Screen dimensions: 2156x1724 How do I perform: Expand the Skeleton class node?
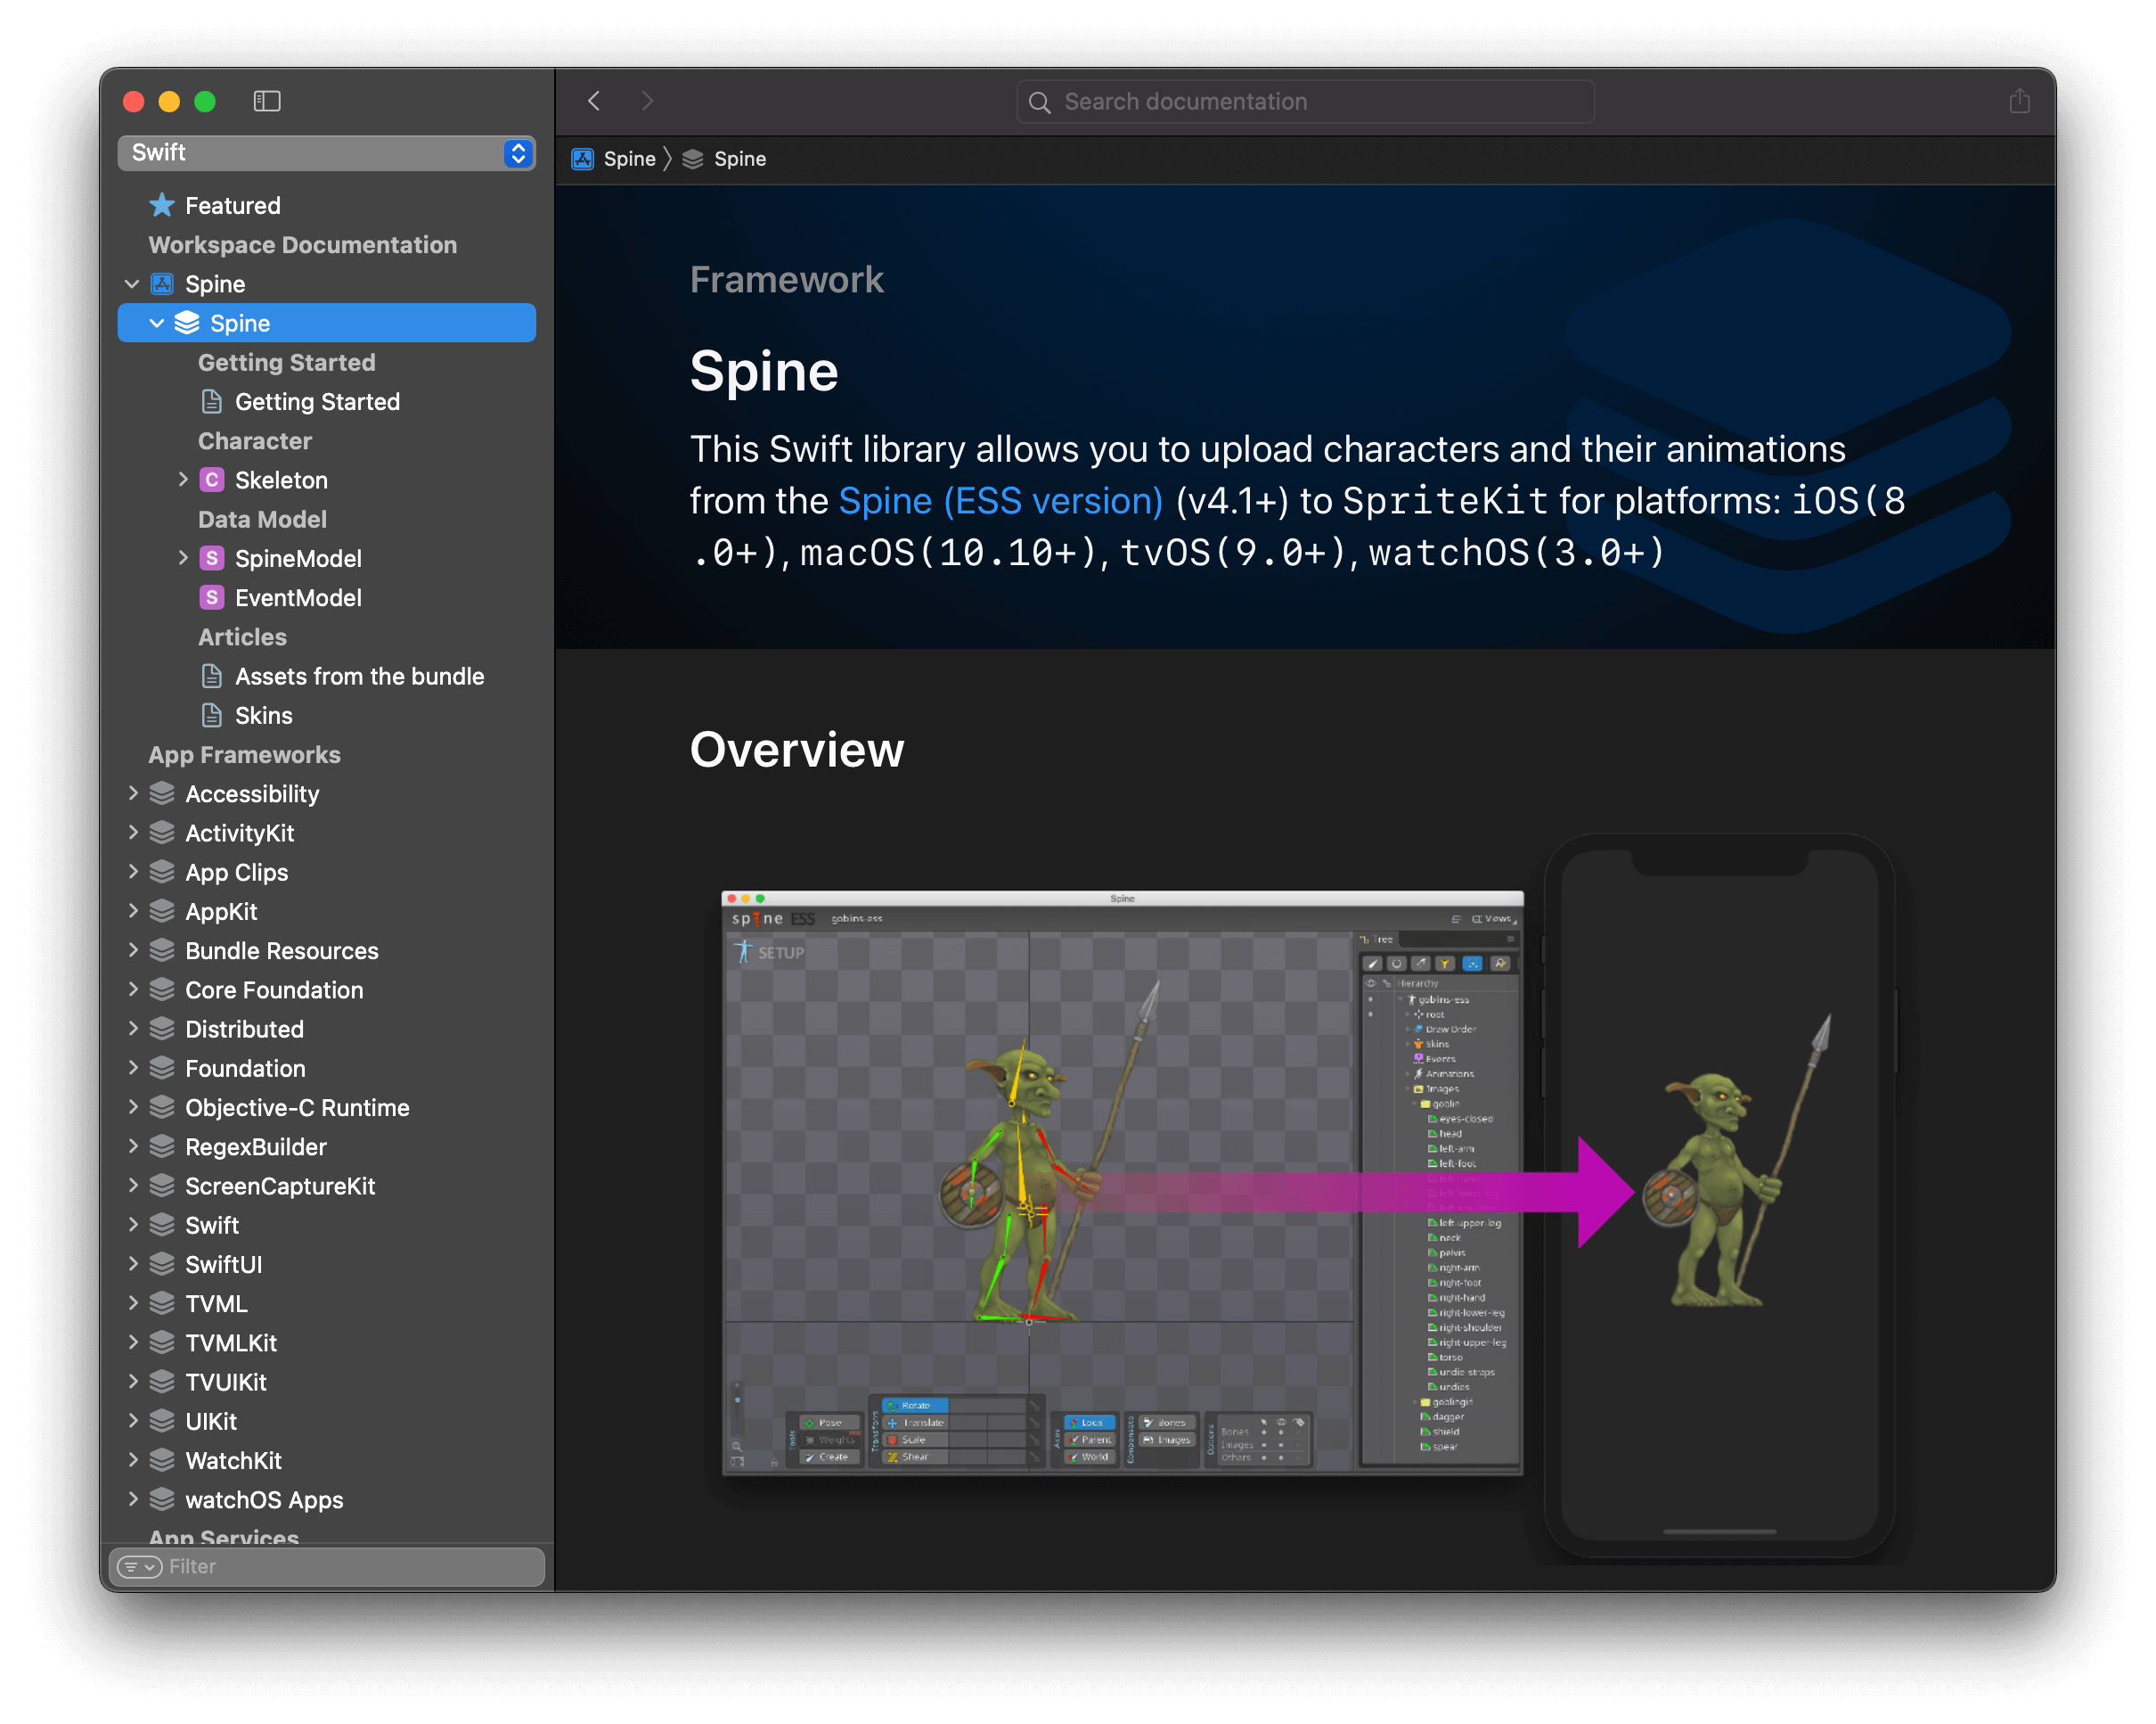click(x=183, y=480)
